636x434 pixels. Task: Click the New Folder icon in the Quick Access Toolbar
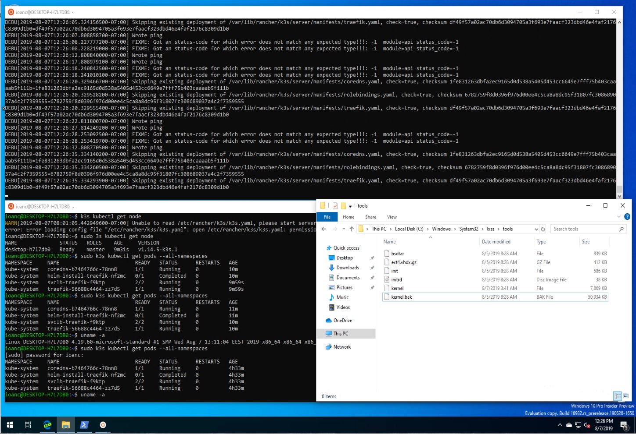pyautogui.click(x=343, y=205)
